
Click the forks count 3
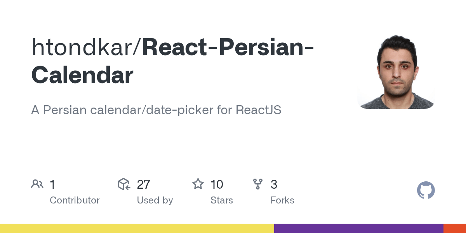274,184
